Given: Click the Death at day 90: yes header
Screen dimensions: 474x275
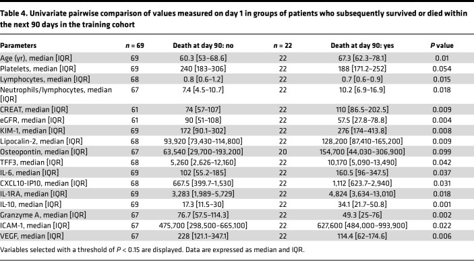Looking at the screenshot, I should (x=362, y=46).
